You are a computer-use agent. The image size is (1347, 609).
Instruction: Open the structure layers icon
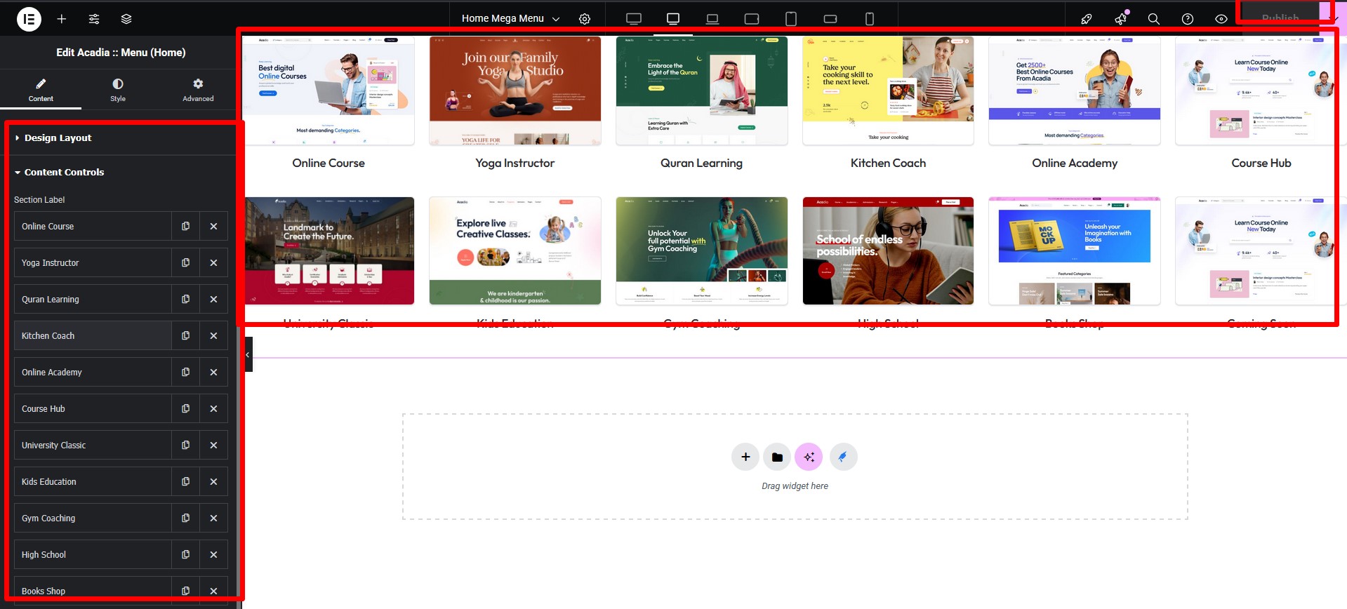coord(126,19)
